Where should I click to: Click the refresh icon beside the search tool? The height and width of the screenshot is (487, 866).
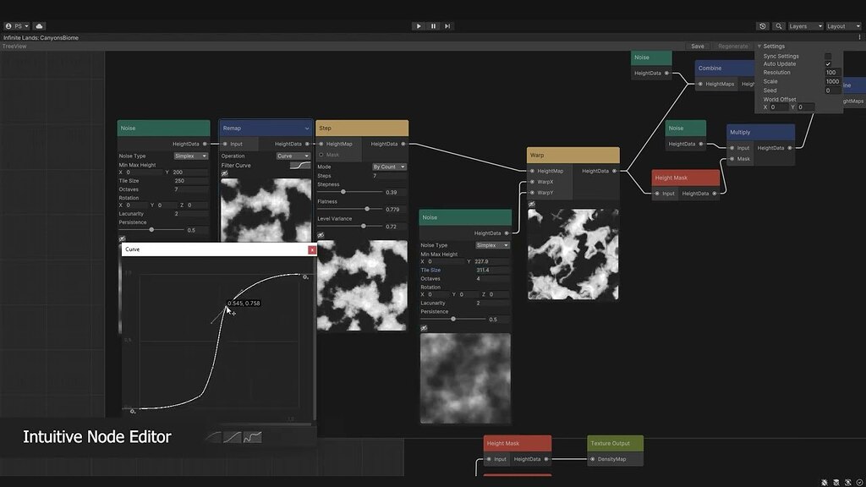pyautogui.click(x=762, y=26)
